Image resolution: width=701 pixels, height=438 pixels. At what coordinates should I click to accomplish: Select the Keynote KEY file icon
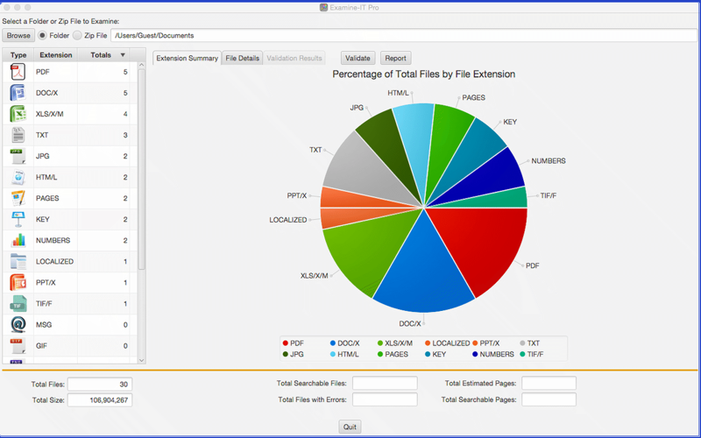18,220
